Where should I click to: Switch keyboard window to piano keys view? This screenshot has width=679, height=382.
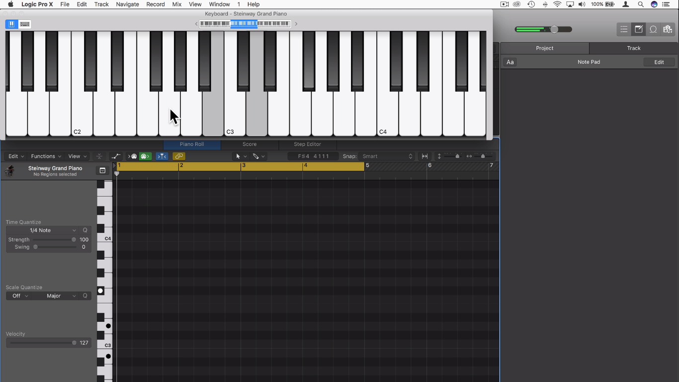[x=11, y=24]
